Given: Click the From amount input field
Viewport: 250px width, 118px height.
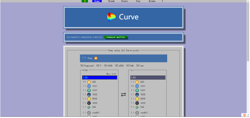Looking at the screenshot, I should [x=100, y=78].
